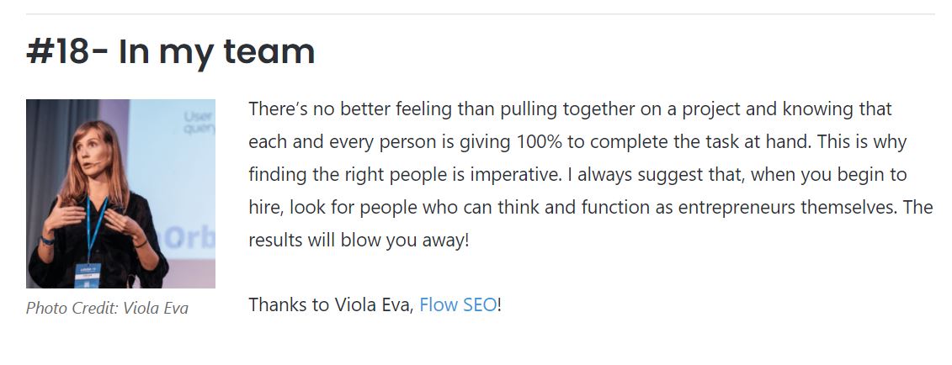Image resolution: width=952 pixels, height=365 pixels.
Task: Click the '#18' number in the heading
Action: (56, 52)
